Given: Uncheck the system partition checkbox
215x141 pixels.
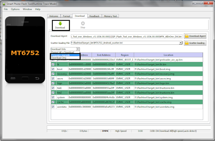Looking at the screenshot, I should pyautogui.click(x=53, y=97).
